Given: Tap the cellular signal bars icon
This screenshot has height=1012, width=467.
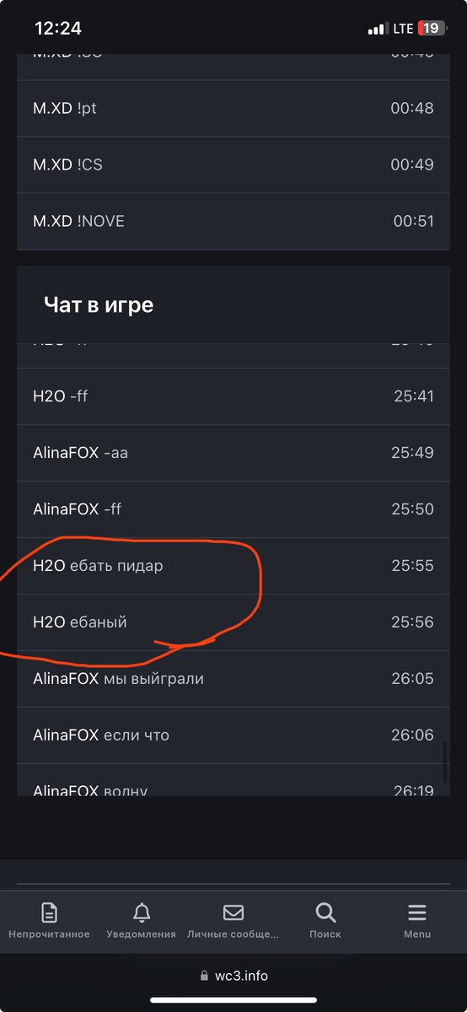Looking at the screenshot, I should tap(377, 30).
